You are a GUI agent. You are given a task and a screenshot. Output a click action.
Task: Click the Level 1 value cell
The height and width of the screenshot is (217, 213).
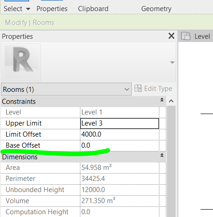coord(120,112)
